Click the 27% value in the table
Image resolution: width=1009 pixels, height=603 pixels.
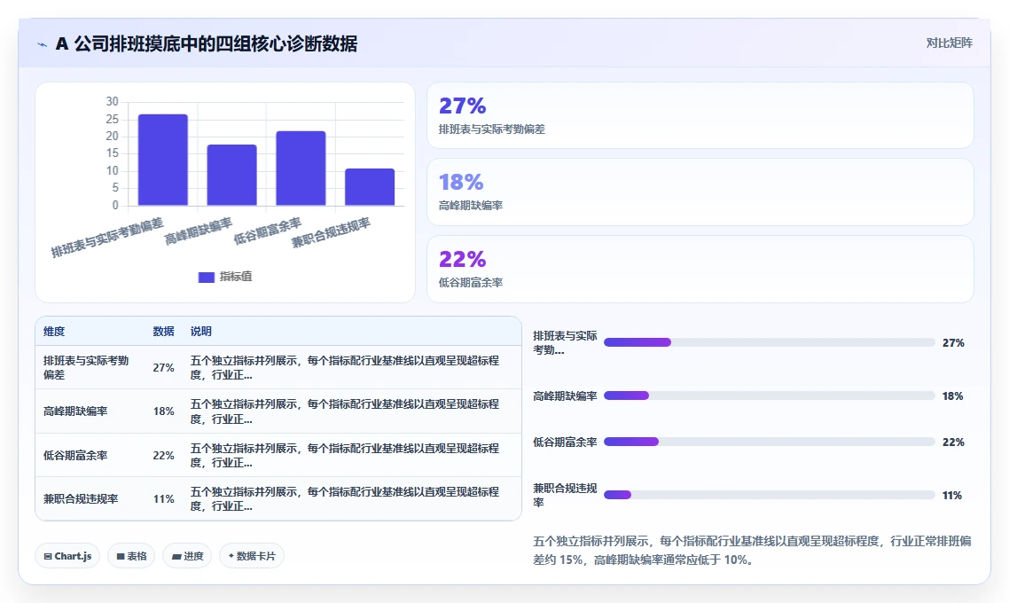[x=163, y=367]
